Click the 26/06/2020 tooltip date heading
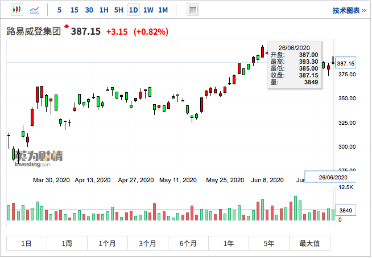 click(294, 48)
